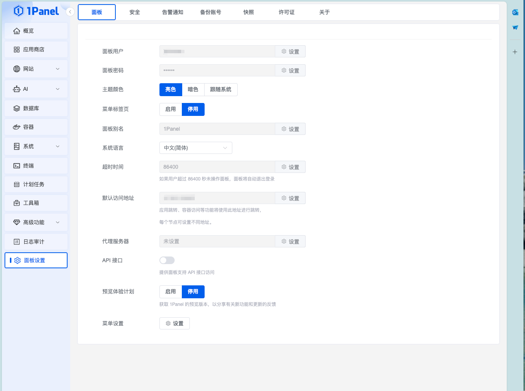Screen dimensions: 525x391
Task: Open the 系统语言 language dropdown
Action: 195,148
